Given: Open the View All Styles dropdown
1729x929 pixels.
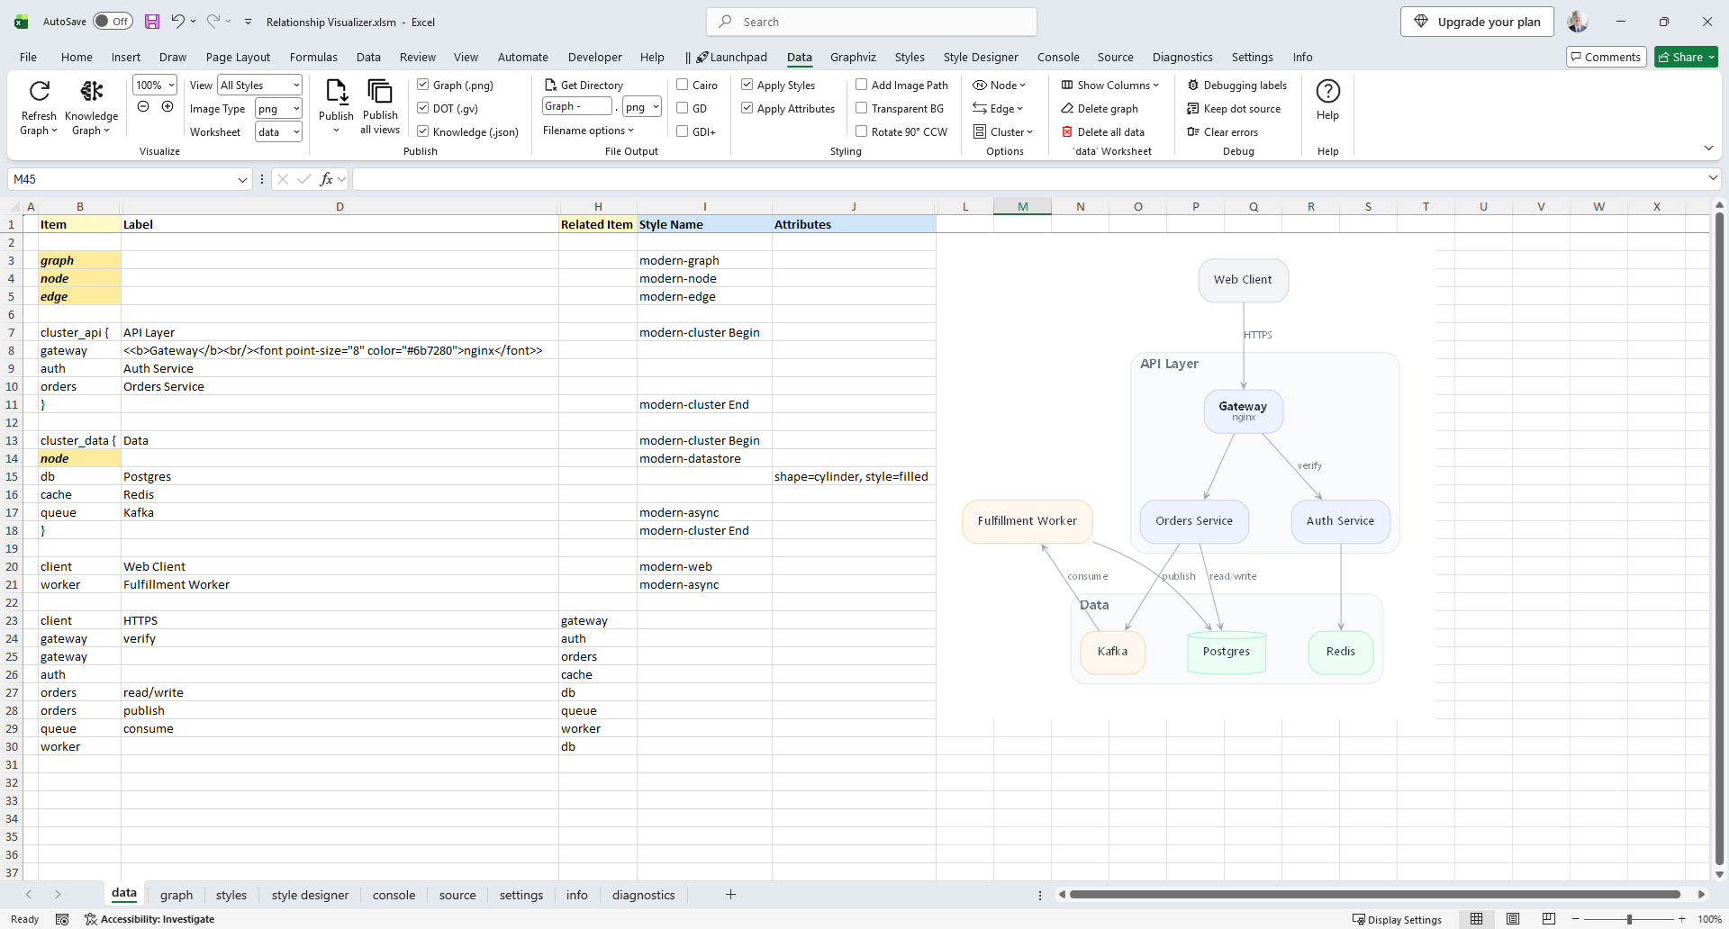Looking at the screenshot, I should coord(295,85).
